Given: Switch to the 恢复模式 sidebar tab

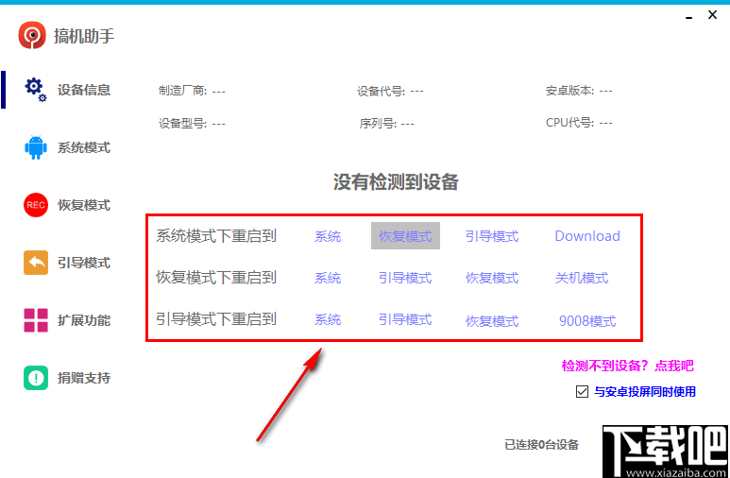Looking at the screenshot, I should [84, 205].
